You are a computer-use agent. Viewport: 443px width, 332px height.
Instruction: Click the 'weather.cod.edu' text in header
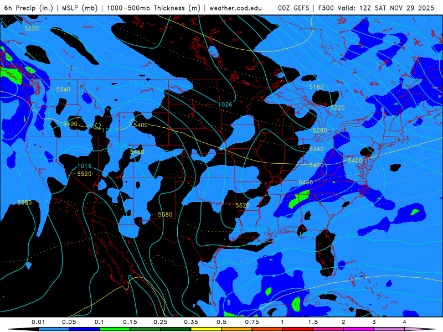pos(235,8)
